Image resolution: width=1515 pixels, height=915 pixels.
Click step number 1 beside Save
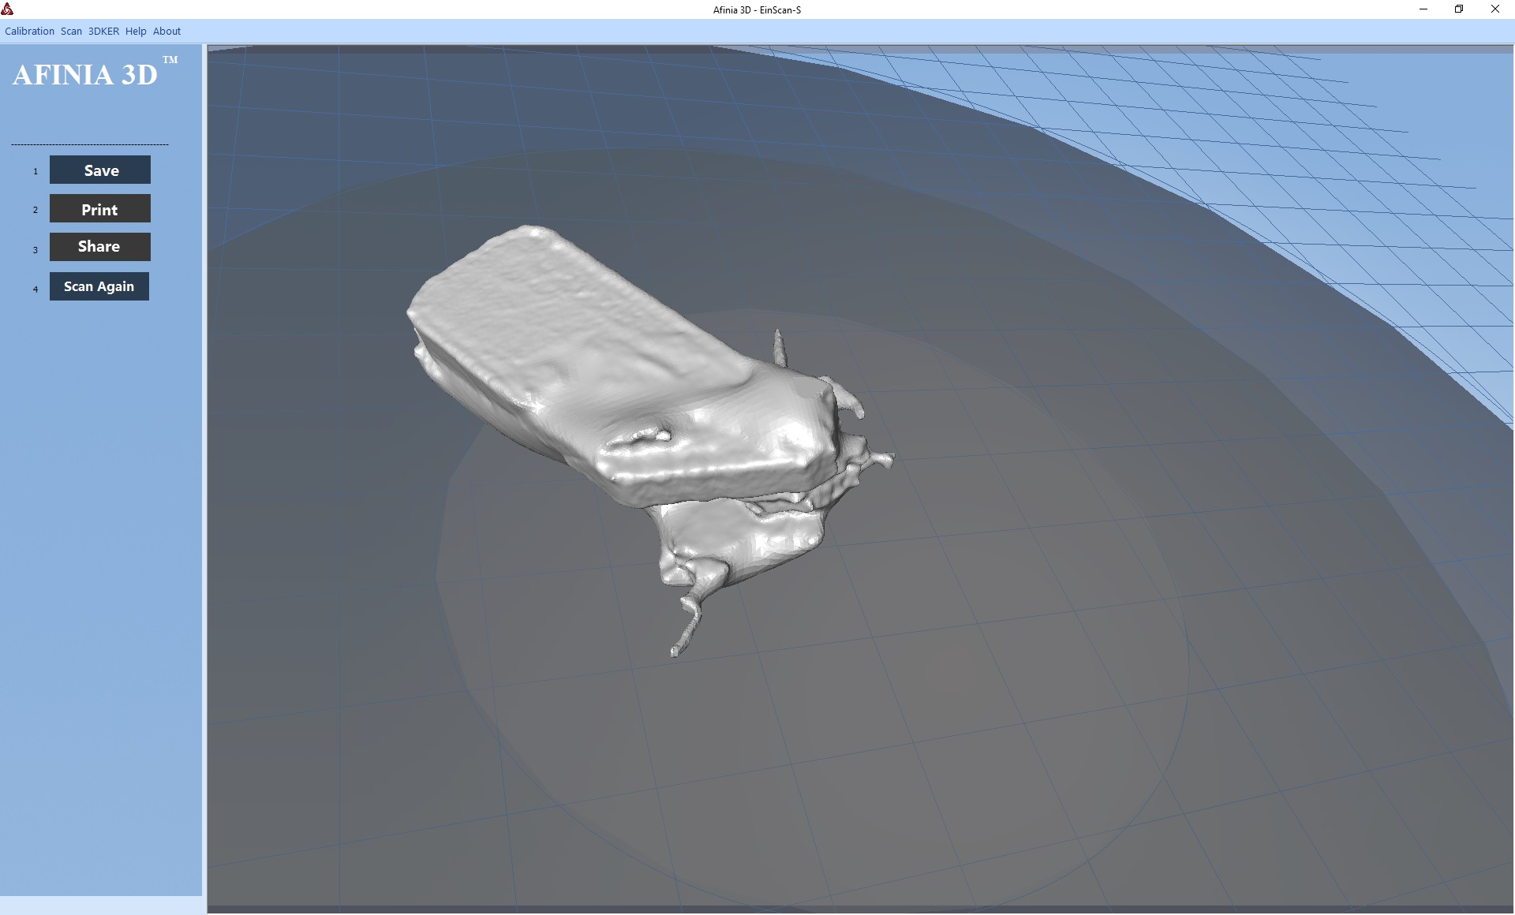pyautogui.click(x=36, y=171)
